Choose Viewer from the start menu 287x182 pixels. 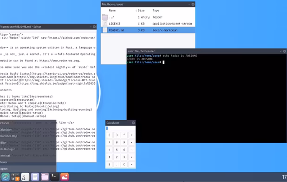[x=28, y=162]
